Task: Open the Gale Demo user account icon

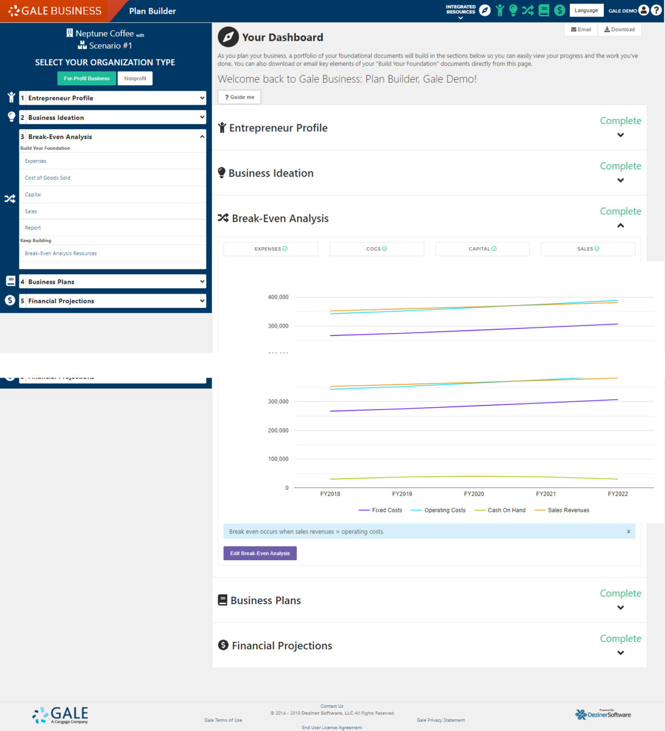Action: click(x=644, y=10)
